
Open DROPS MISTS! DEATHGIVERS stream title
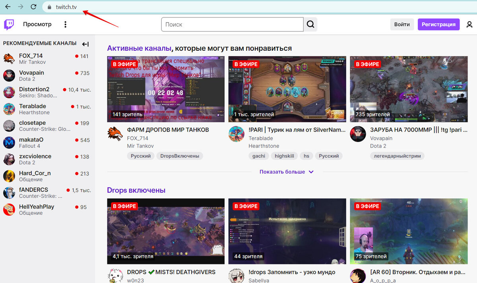click(x=171, y=272)
